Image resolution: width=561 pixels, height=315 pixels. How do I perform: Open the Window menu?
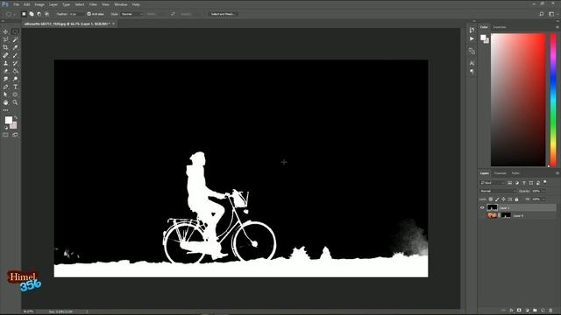click(121, 4)
